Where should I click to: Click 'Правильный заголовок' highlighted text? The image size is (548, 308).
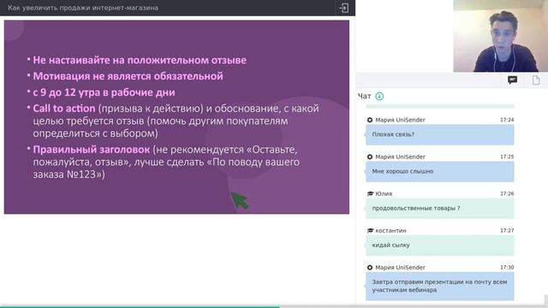92,150
